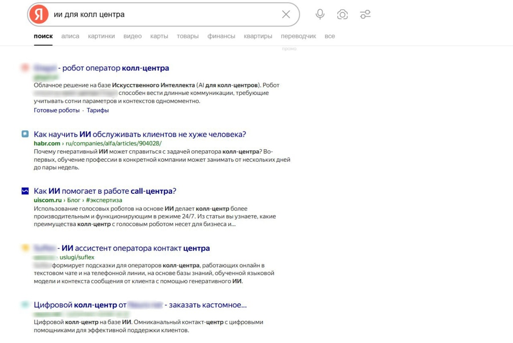Open 'Как ИИ помогает в работе call-центра?'
The image size is (513, 343).
click(x=105, y=191)
